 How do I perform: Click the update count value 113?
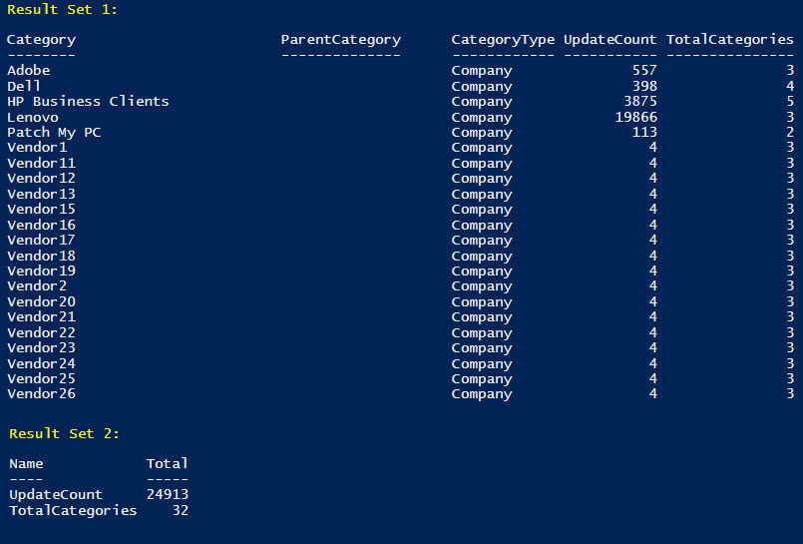(644, 132)
